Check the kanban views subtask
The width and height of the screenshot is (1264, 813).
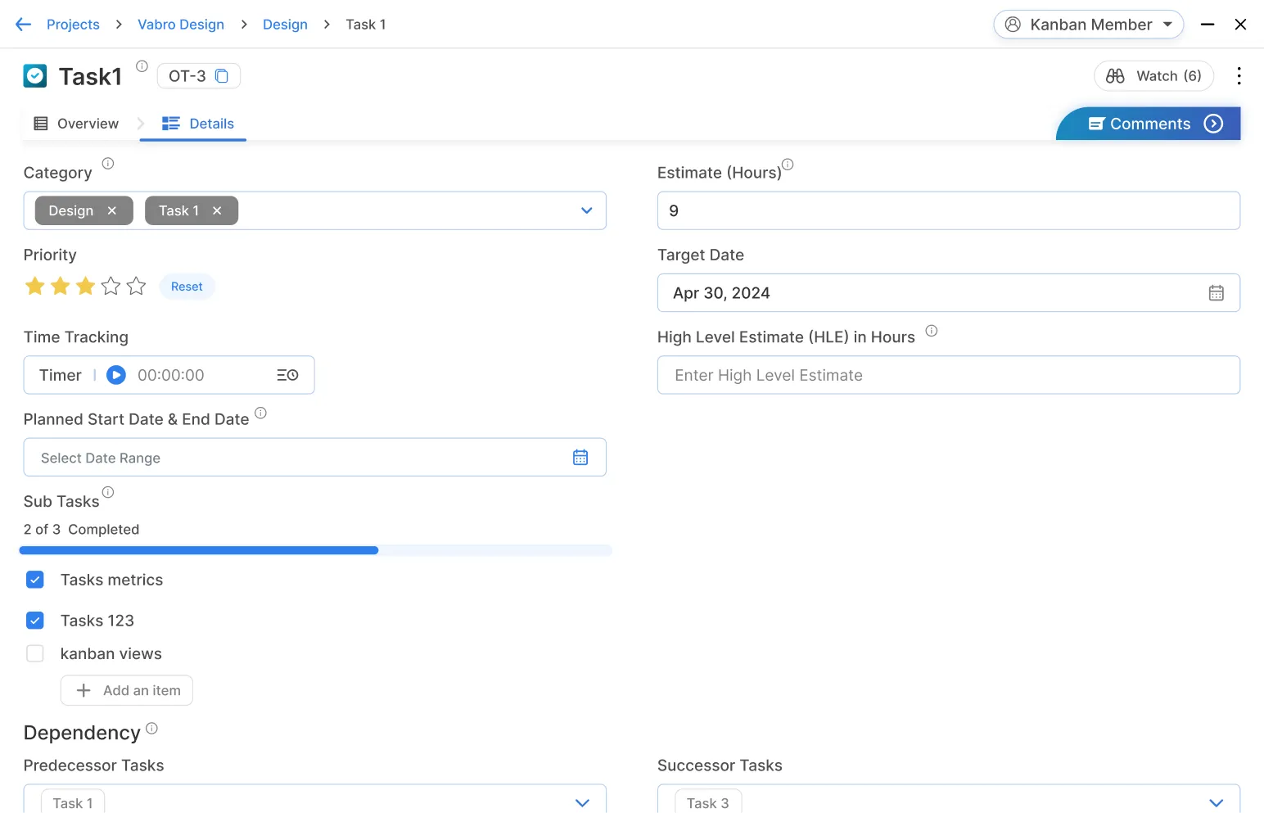(x=35, y=654)
